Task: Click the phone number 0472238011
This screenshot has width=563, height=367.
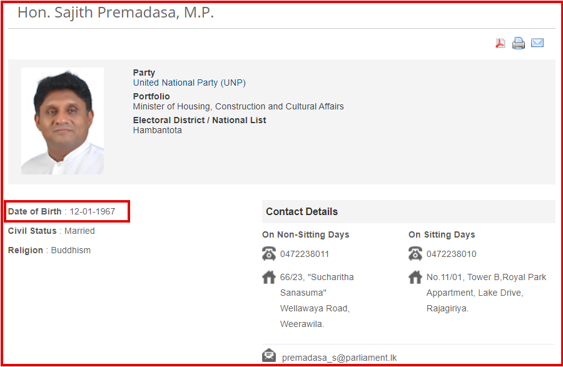Action: (x=305, y=254)
